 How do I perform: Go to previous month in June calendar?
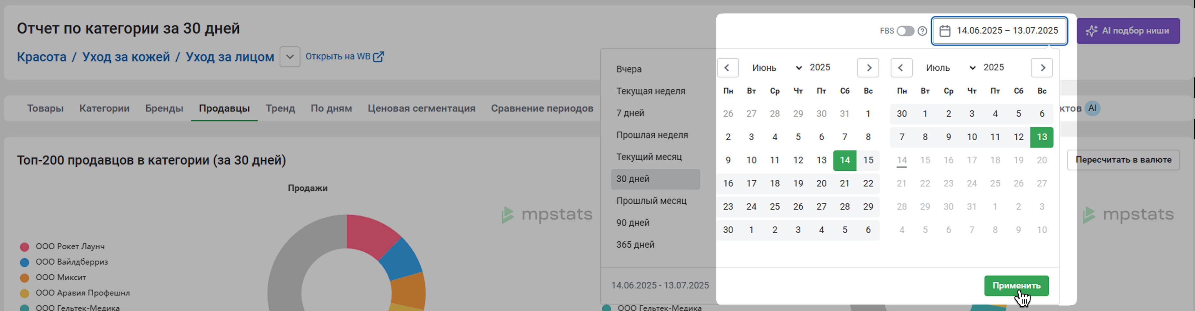coord(727,68)
